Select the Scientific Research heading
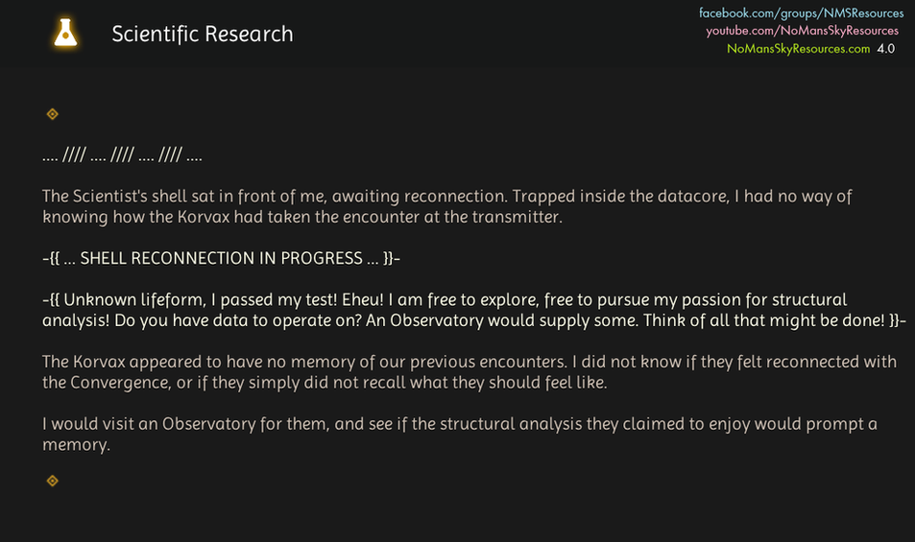The image size is (915, 542). (203, 35)
